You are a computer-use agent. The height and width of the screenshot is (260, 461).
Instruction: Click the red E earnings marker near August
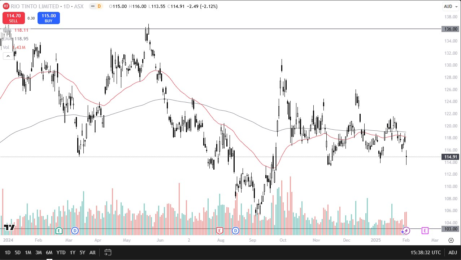pyautogui.click(x=219, y=230)
